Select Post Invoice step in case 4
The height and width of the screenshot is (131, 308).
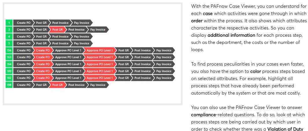pyautogui.click(x=60, y=37)
